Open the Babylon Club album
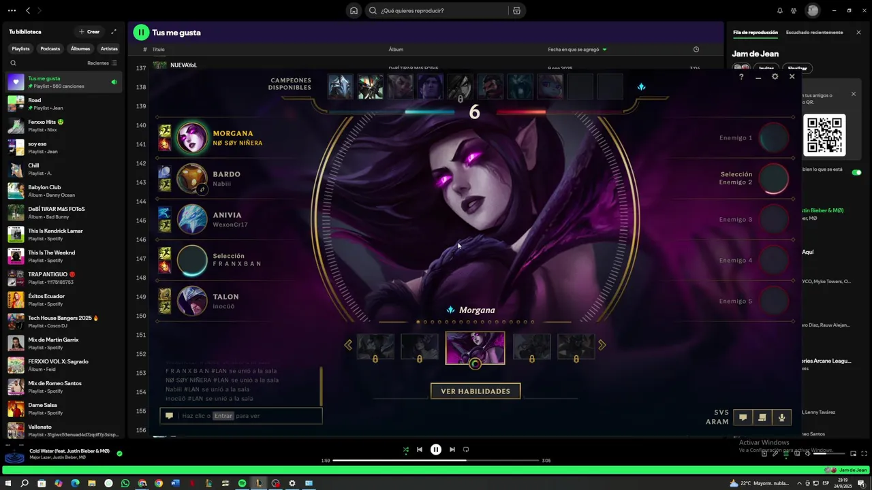The width and height of the screenshot is (872, 490). (x=63, y=191)
